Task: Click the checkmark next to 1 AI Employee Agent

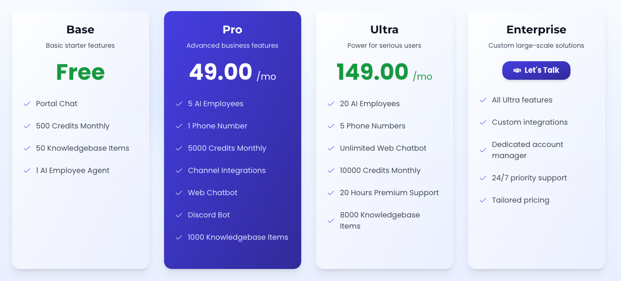Action: [27, 171]
